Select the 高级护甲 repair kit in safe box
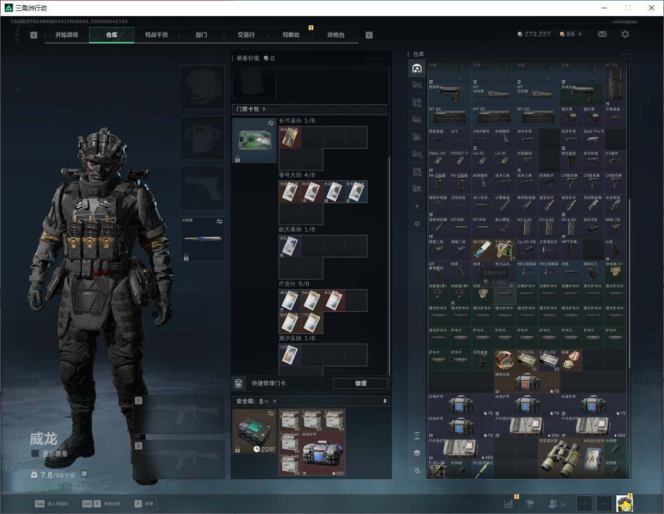664x514 pixels. (x=323, y=454)
